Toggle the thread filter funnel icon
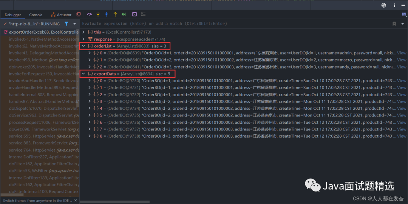 pyautogui.click(x=66, y=24)
